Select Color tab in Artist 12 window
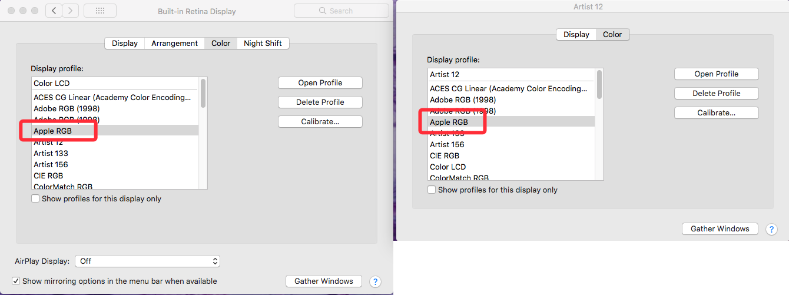 point(612,34)
